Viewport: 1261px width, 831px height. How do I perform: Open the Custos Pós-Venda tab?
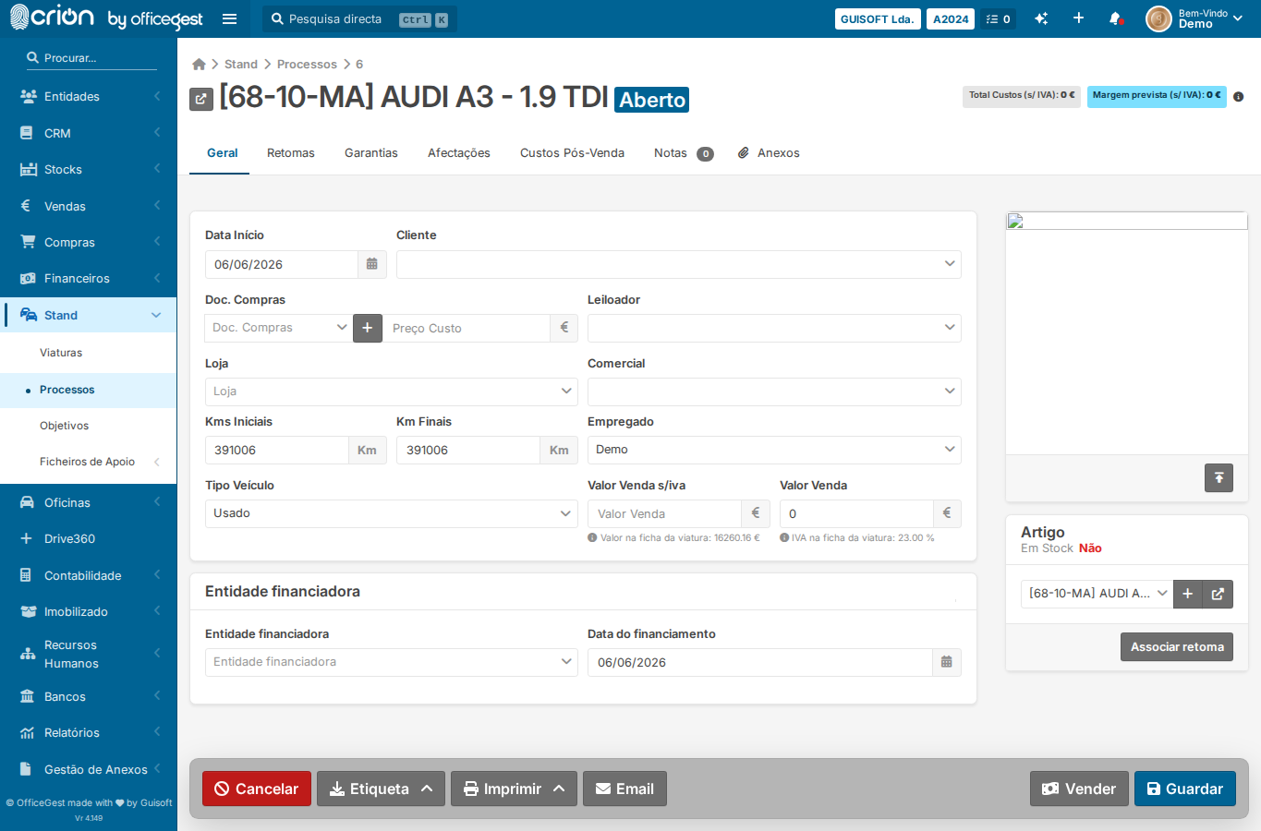pyautogui.click(x=572, y=153)
